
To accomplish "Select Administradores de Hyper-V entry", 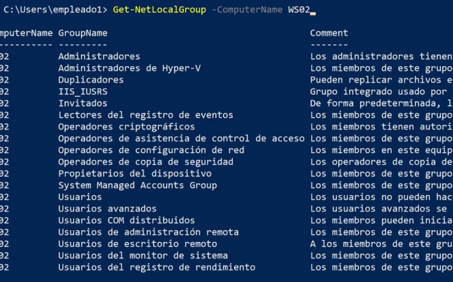I will 130,68.
